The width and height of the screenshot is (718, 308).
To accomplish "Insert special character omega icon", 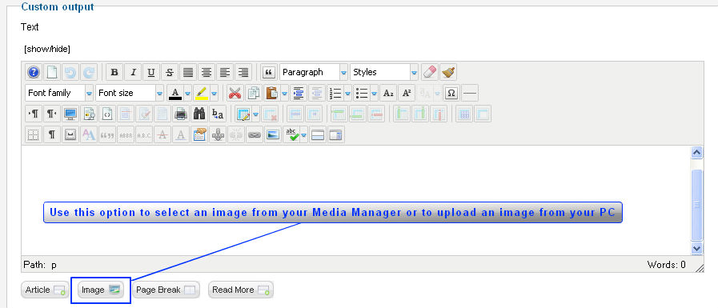I will pyautogui.click(x=451, y=93).
